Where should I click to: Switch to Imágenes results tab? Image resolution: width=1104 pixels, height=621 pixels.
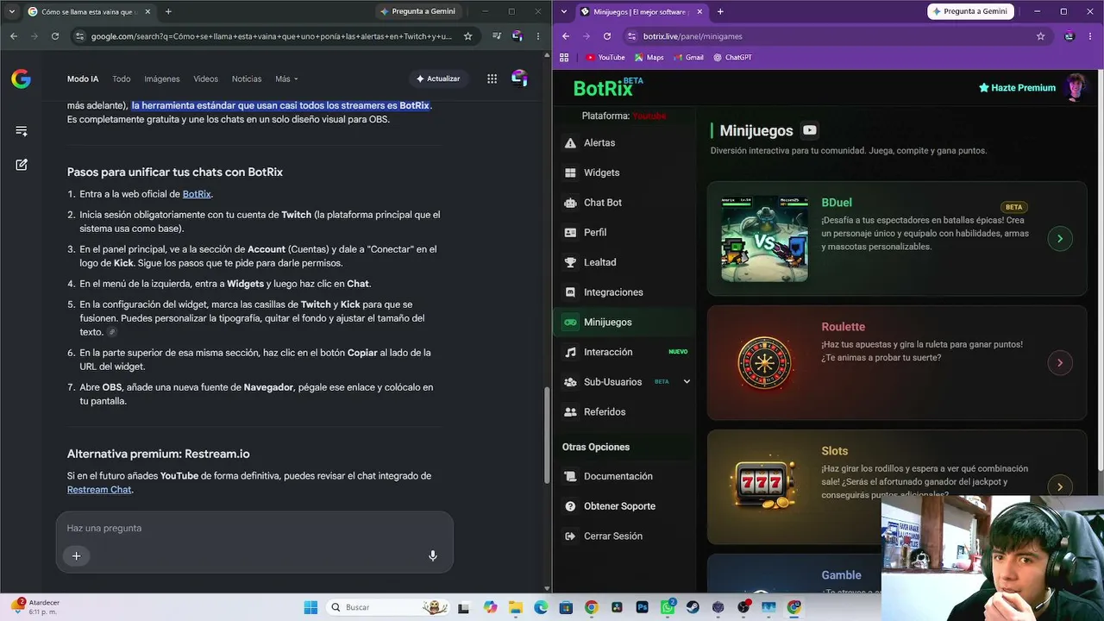[162, 79]
